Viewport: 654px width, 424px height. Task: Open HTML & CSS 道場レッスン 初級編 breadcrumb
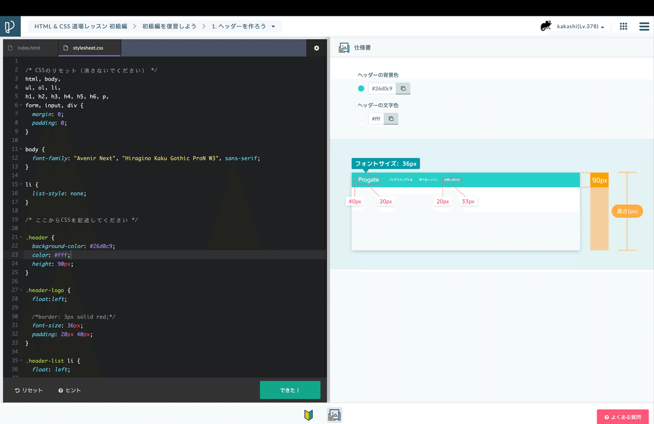point(81,26)
